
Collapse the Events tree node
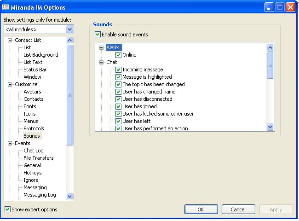[x=10, y=143]
